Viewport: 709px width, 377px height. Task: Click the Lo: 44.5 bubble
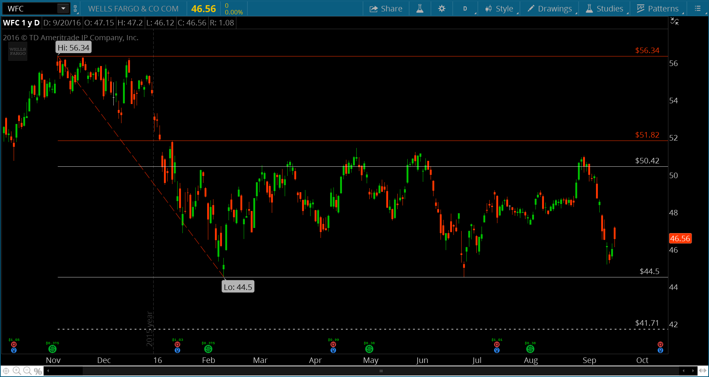(x=238, y=287)
